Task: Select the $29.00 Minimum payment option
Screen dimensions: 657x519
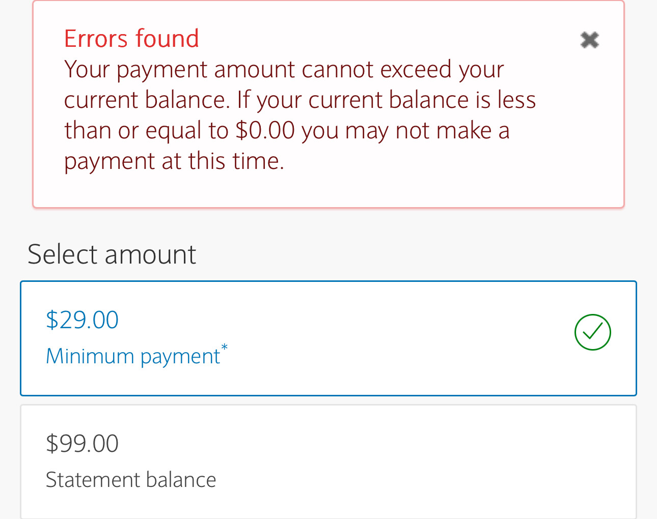Action: coord(328,338)
